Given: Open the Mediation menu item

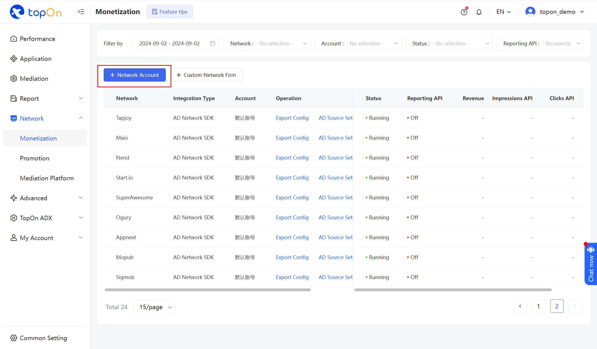Looking at the screenshot, I should click(45, 79).
